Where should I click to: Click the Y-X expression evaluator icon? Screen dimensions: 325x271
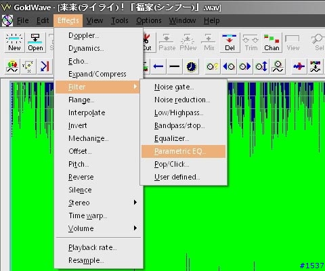click(28, 66)
